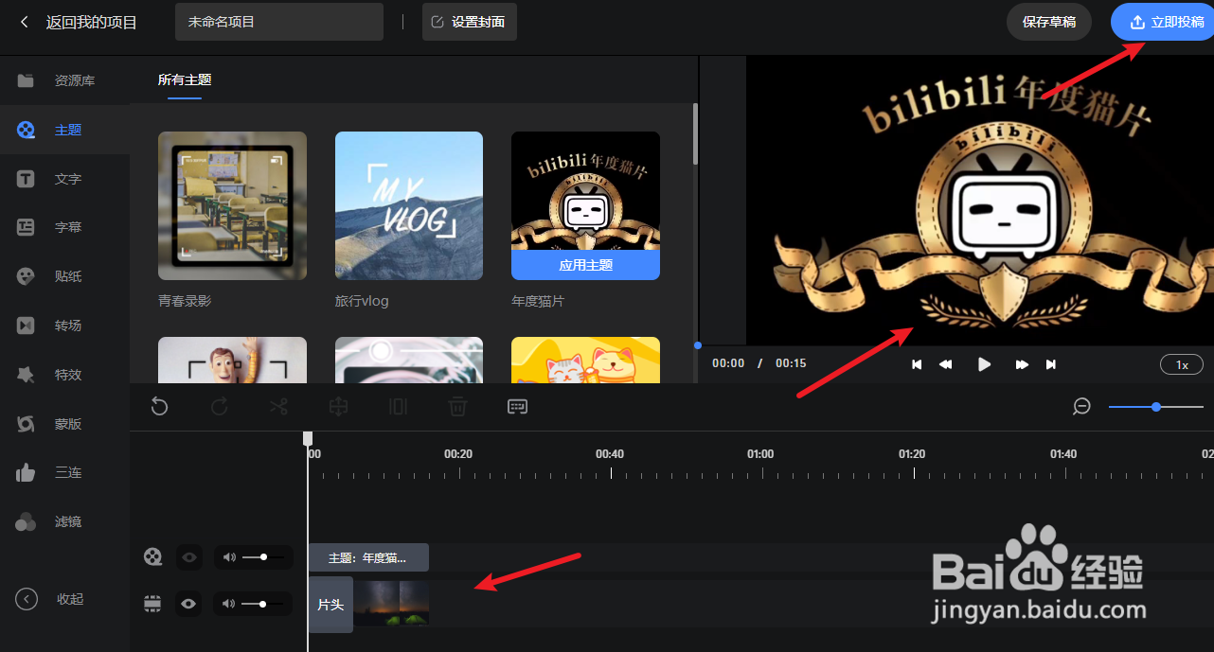Mute the theme track speaker icon

(x=229, y=557)
